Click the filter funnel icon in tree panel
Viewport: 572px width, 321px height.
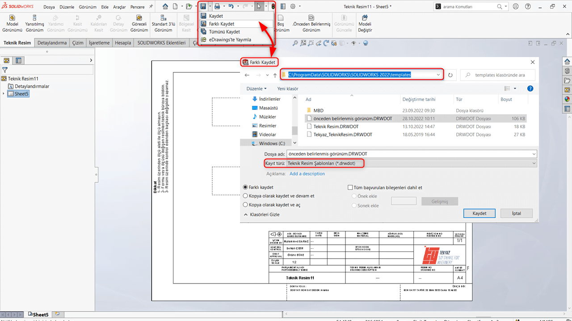coord(5,70)
